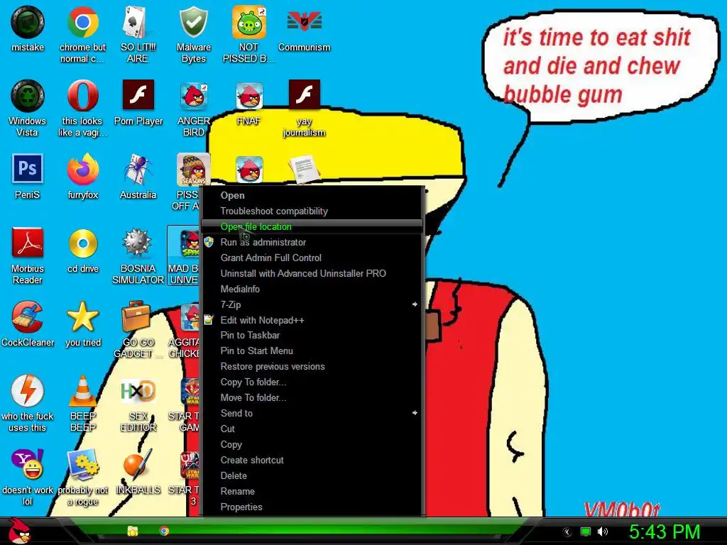The image size is (727, 545).
Task: Open the folder icon in the taskbar
Action: coord(133,531)
